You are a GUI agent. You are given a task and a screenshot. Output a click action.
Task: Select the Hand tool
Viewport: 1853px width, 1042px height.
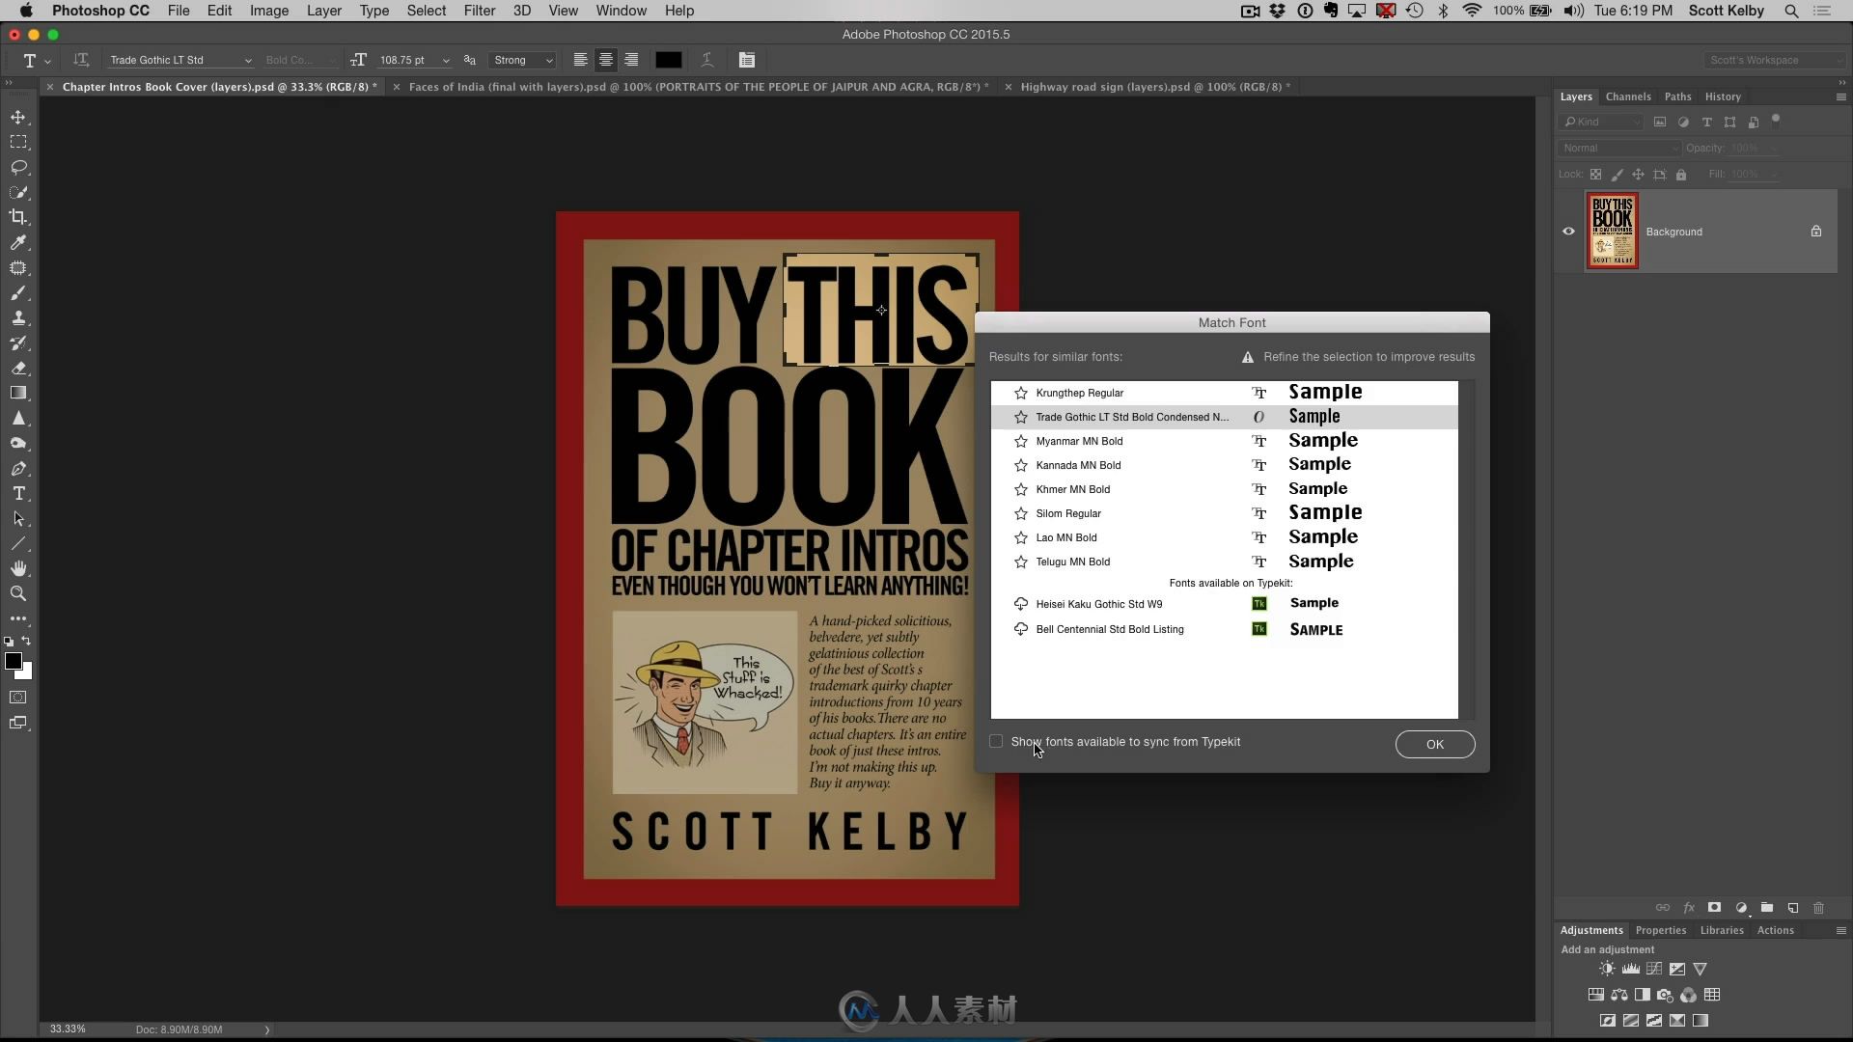coord(18,569)
